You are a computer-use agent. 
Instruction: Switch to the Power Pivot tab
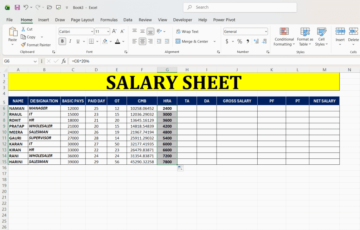pos(224,20)
